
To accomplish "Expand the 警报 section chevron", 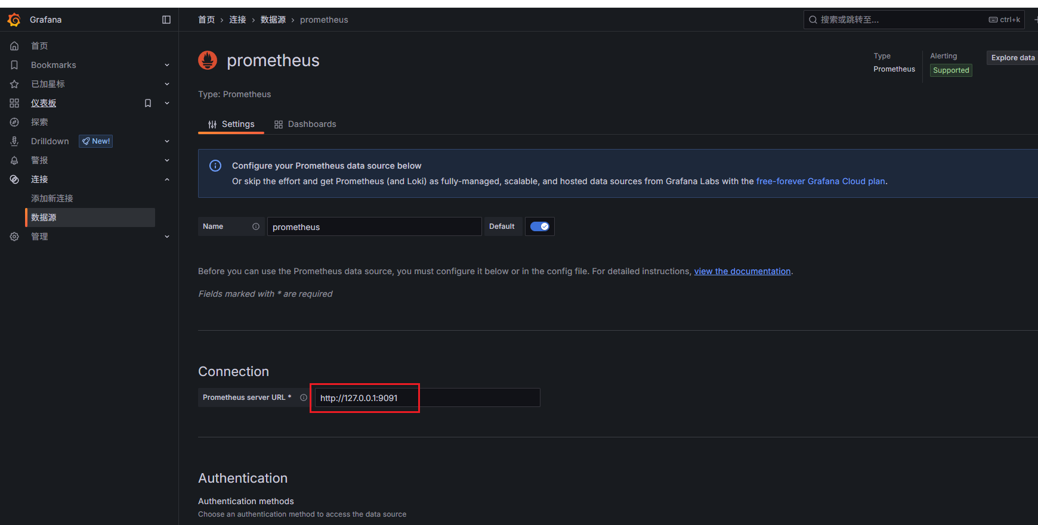I will pyautogui.click(x=167, y=160).
